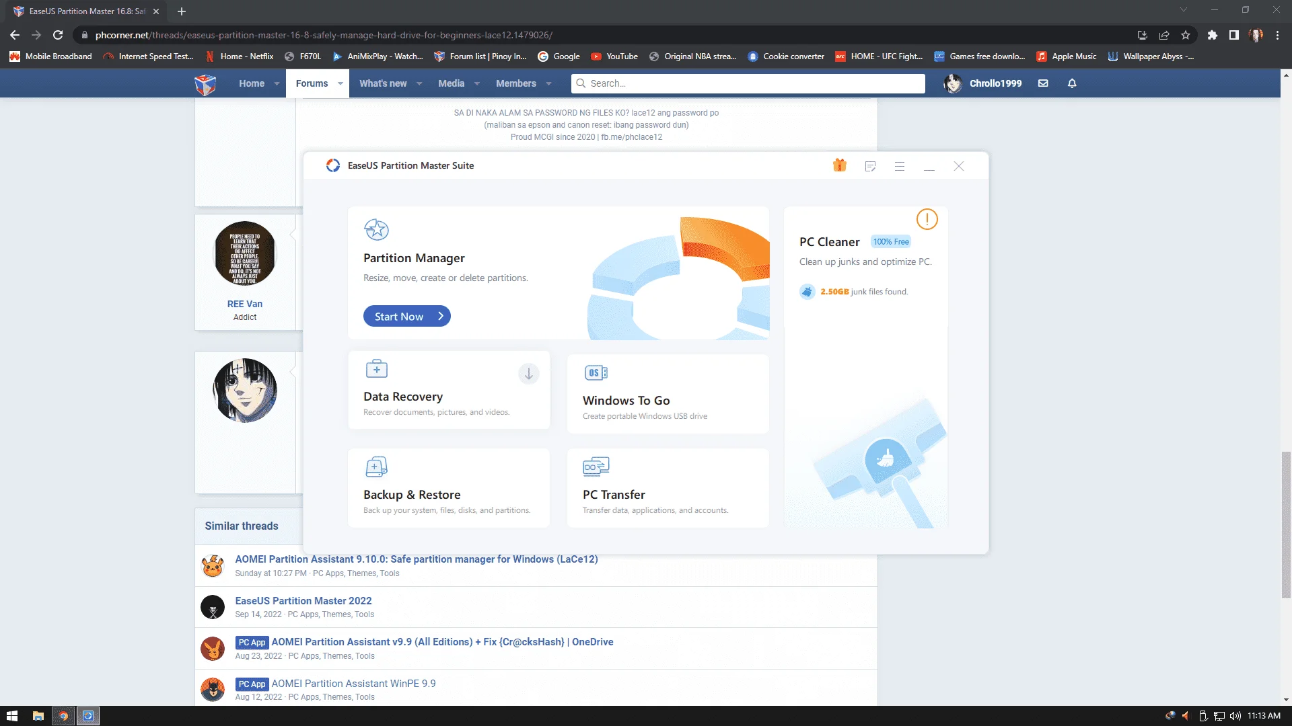The height and width of the screenshot is (726, 1292).
Task: Open File Explorer from the taskbar
Action: coord(38,716)
